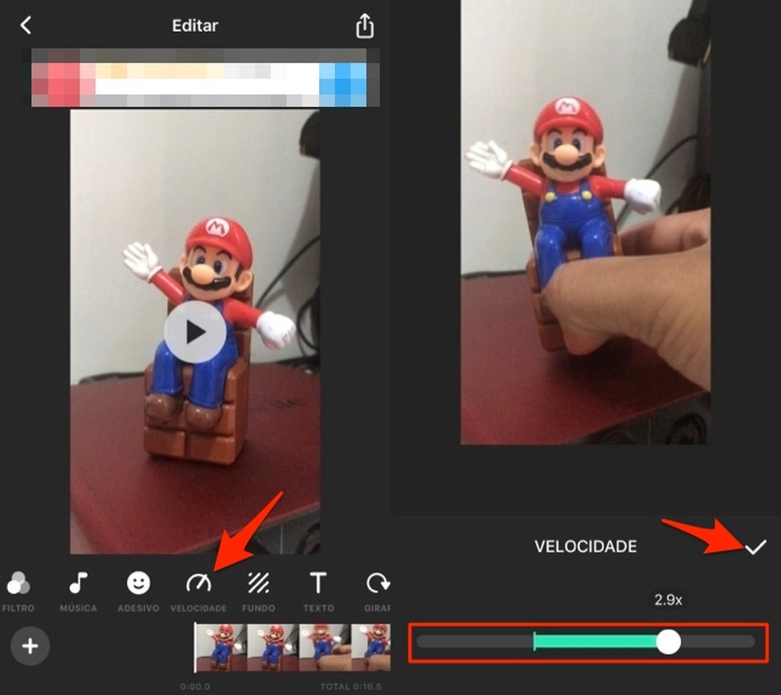Tap the share/export icon at top right

(364, 25)
